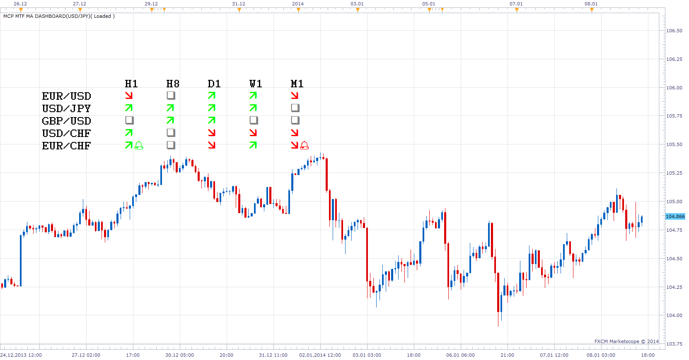Click the EUR/CHF M1 red down arrow
The image size is (689, 360).
(x=295, y=145)
